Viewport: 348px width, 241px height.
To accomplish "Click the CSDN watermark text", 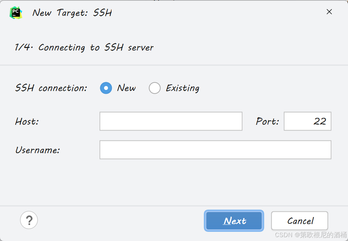I will [311, 235].
